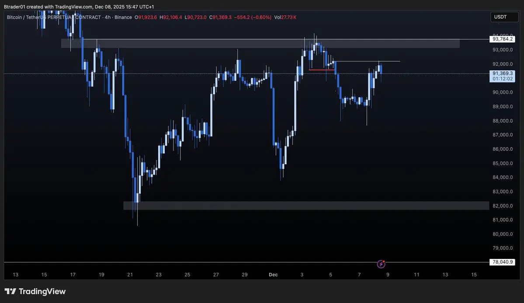Click the 7 date on time axis
This screenshot has width=524, height=303.
359,275
